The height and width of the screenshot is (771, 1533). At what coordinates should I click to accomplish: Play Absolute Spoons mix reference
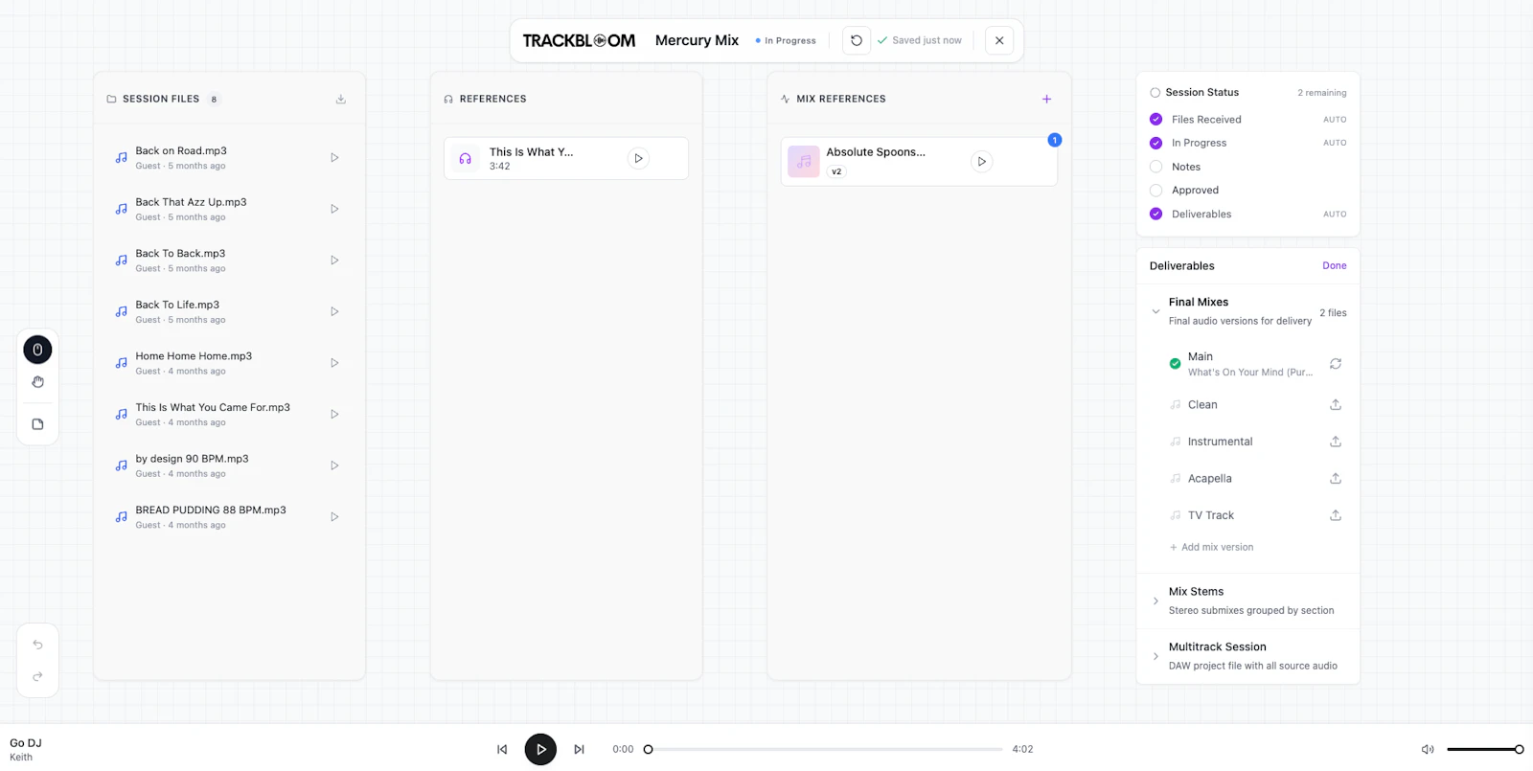981,162
